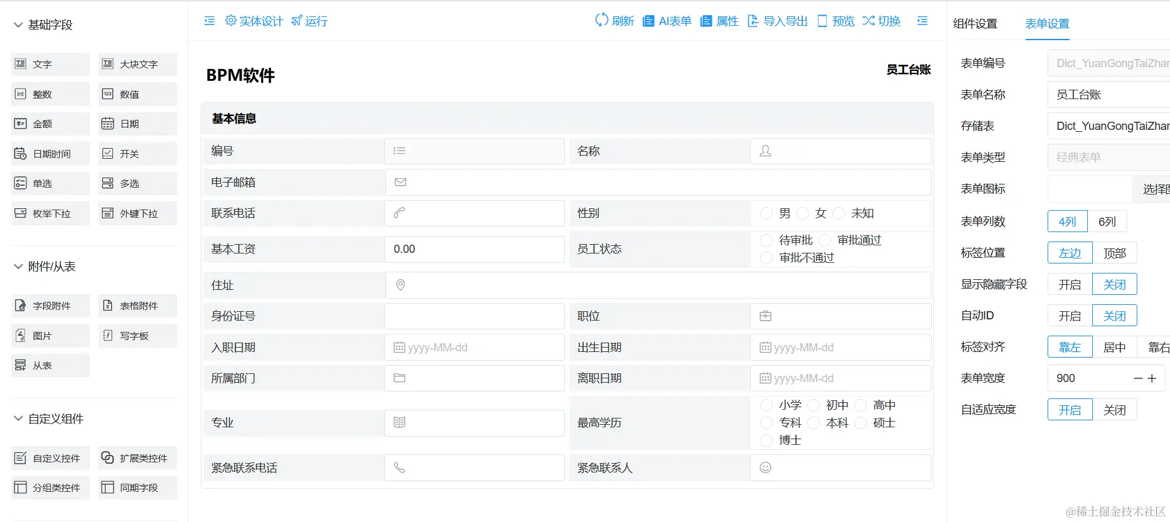This screenshot has width=1170, height=522.
Task: Increase 表单宽度 with plus button
Action: pyautogui.click(x=1152, y=378)
